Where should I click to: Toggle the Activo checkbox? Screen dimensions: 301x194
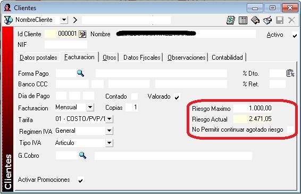295,35
